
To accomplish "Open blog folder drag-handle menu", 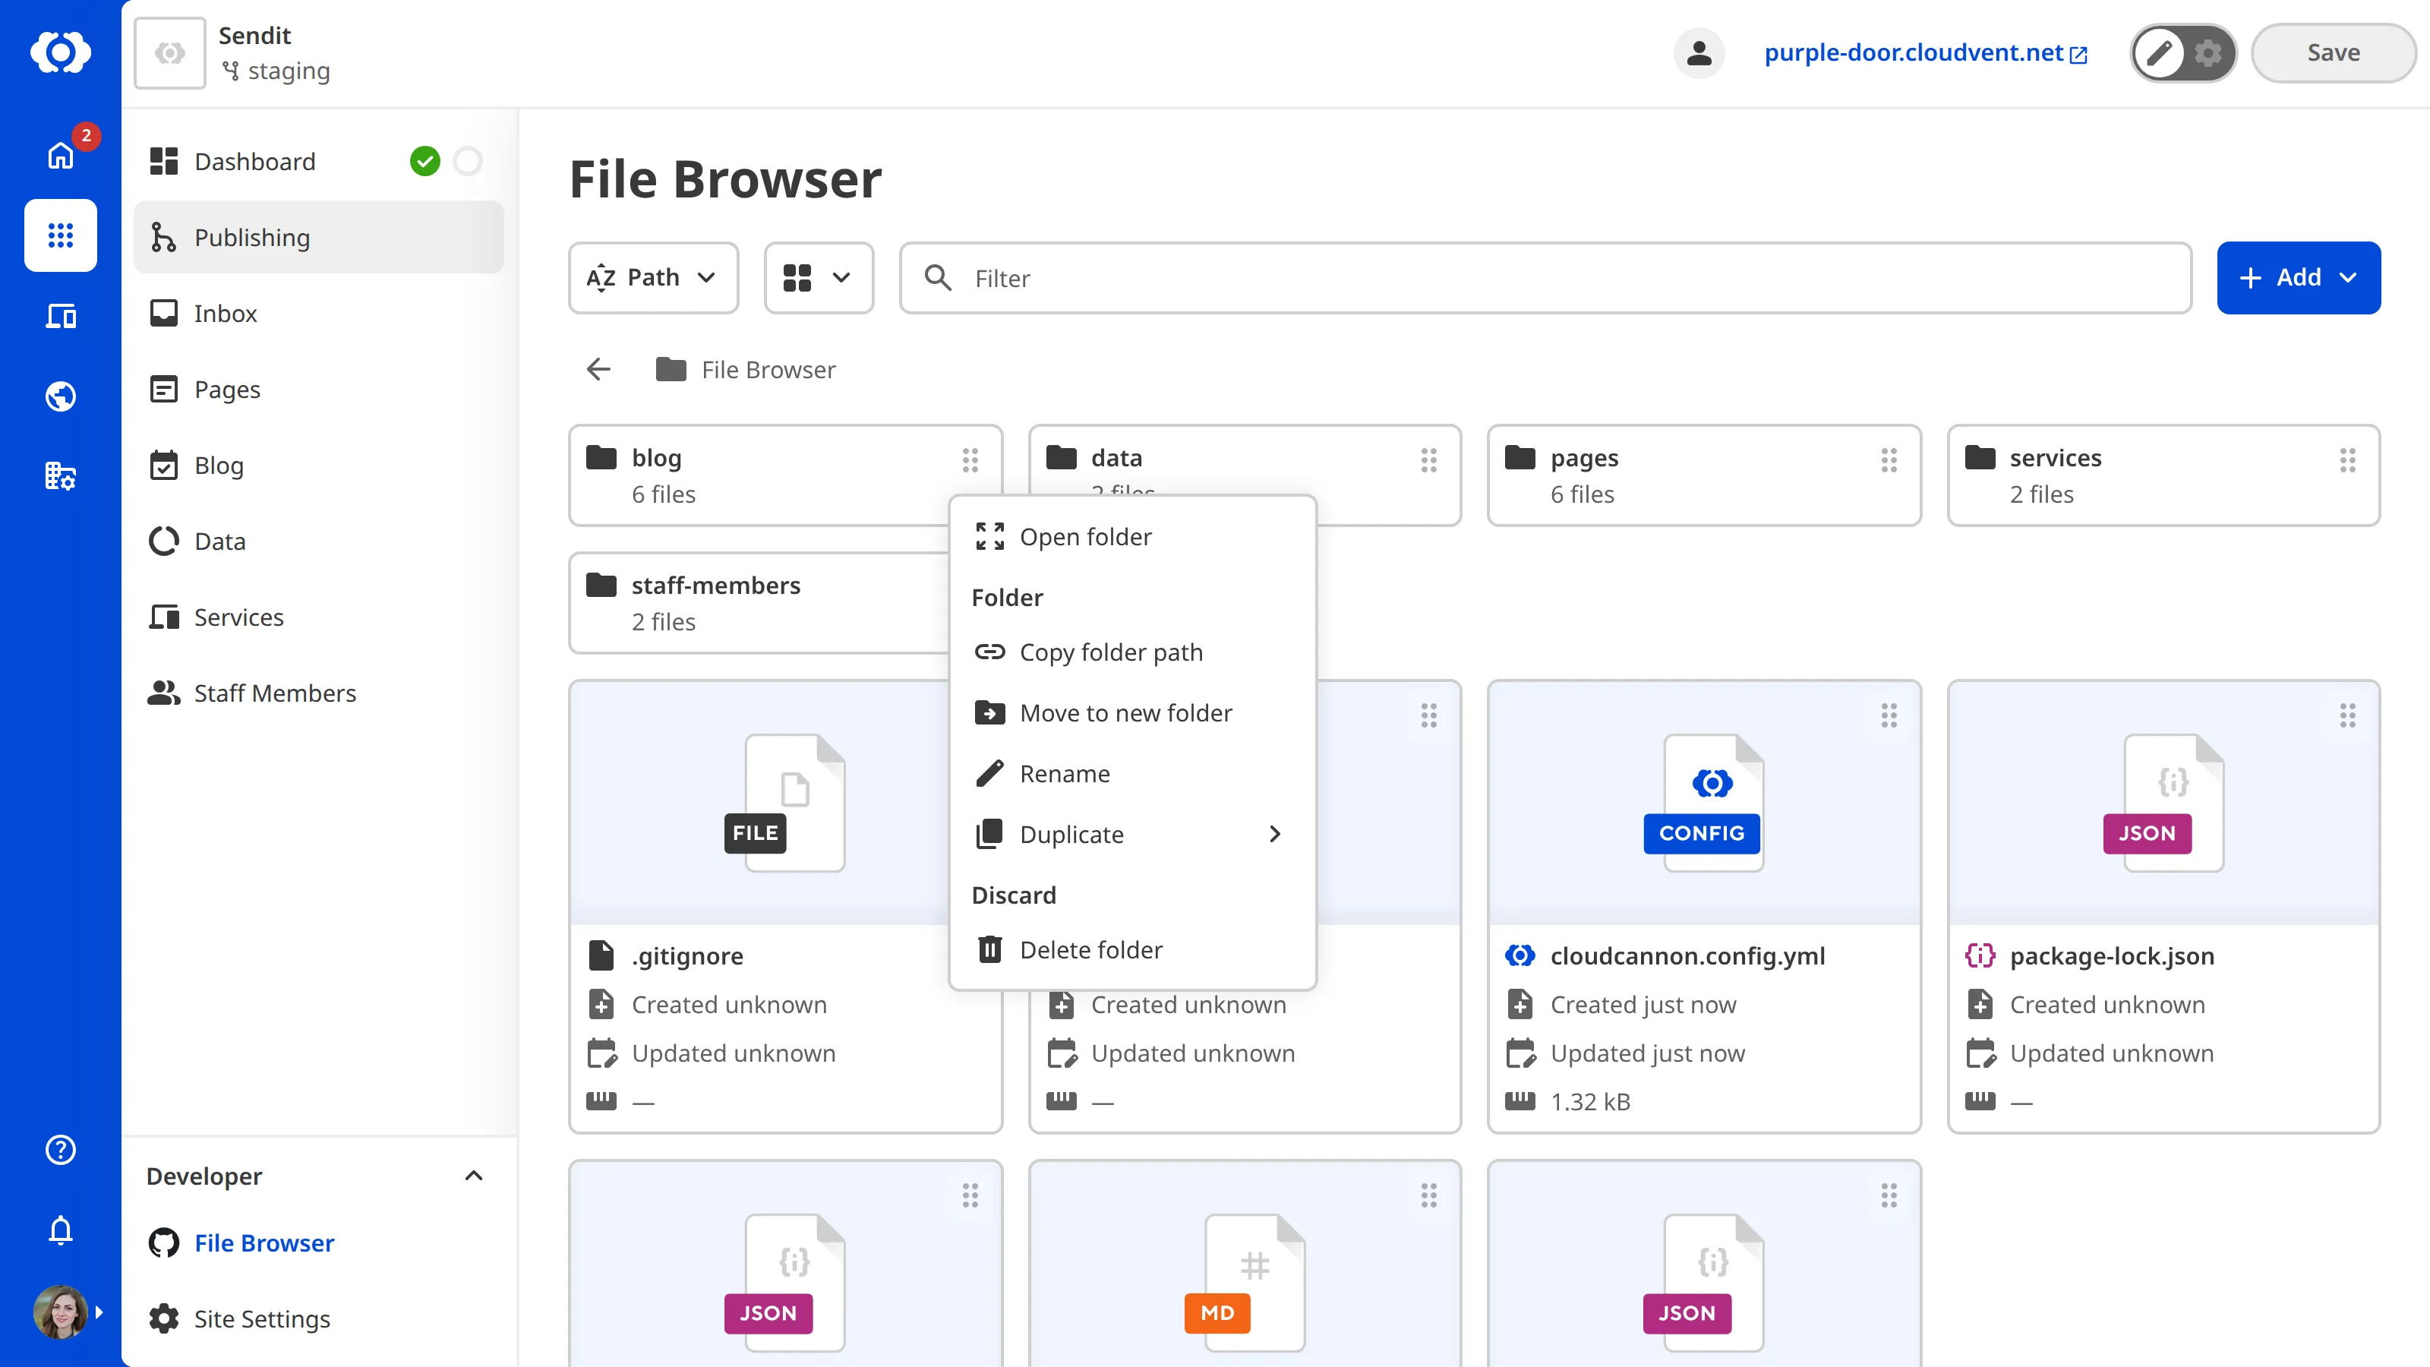I will click(970, 460).
